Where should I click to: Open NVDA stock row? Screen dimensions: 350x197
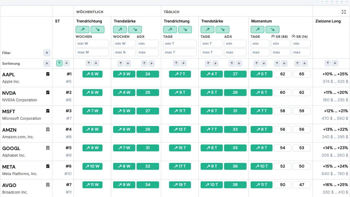point(175,96)
